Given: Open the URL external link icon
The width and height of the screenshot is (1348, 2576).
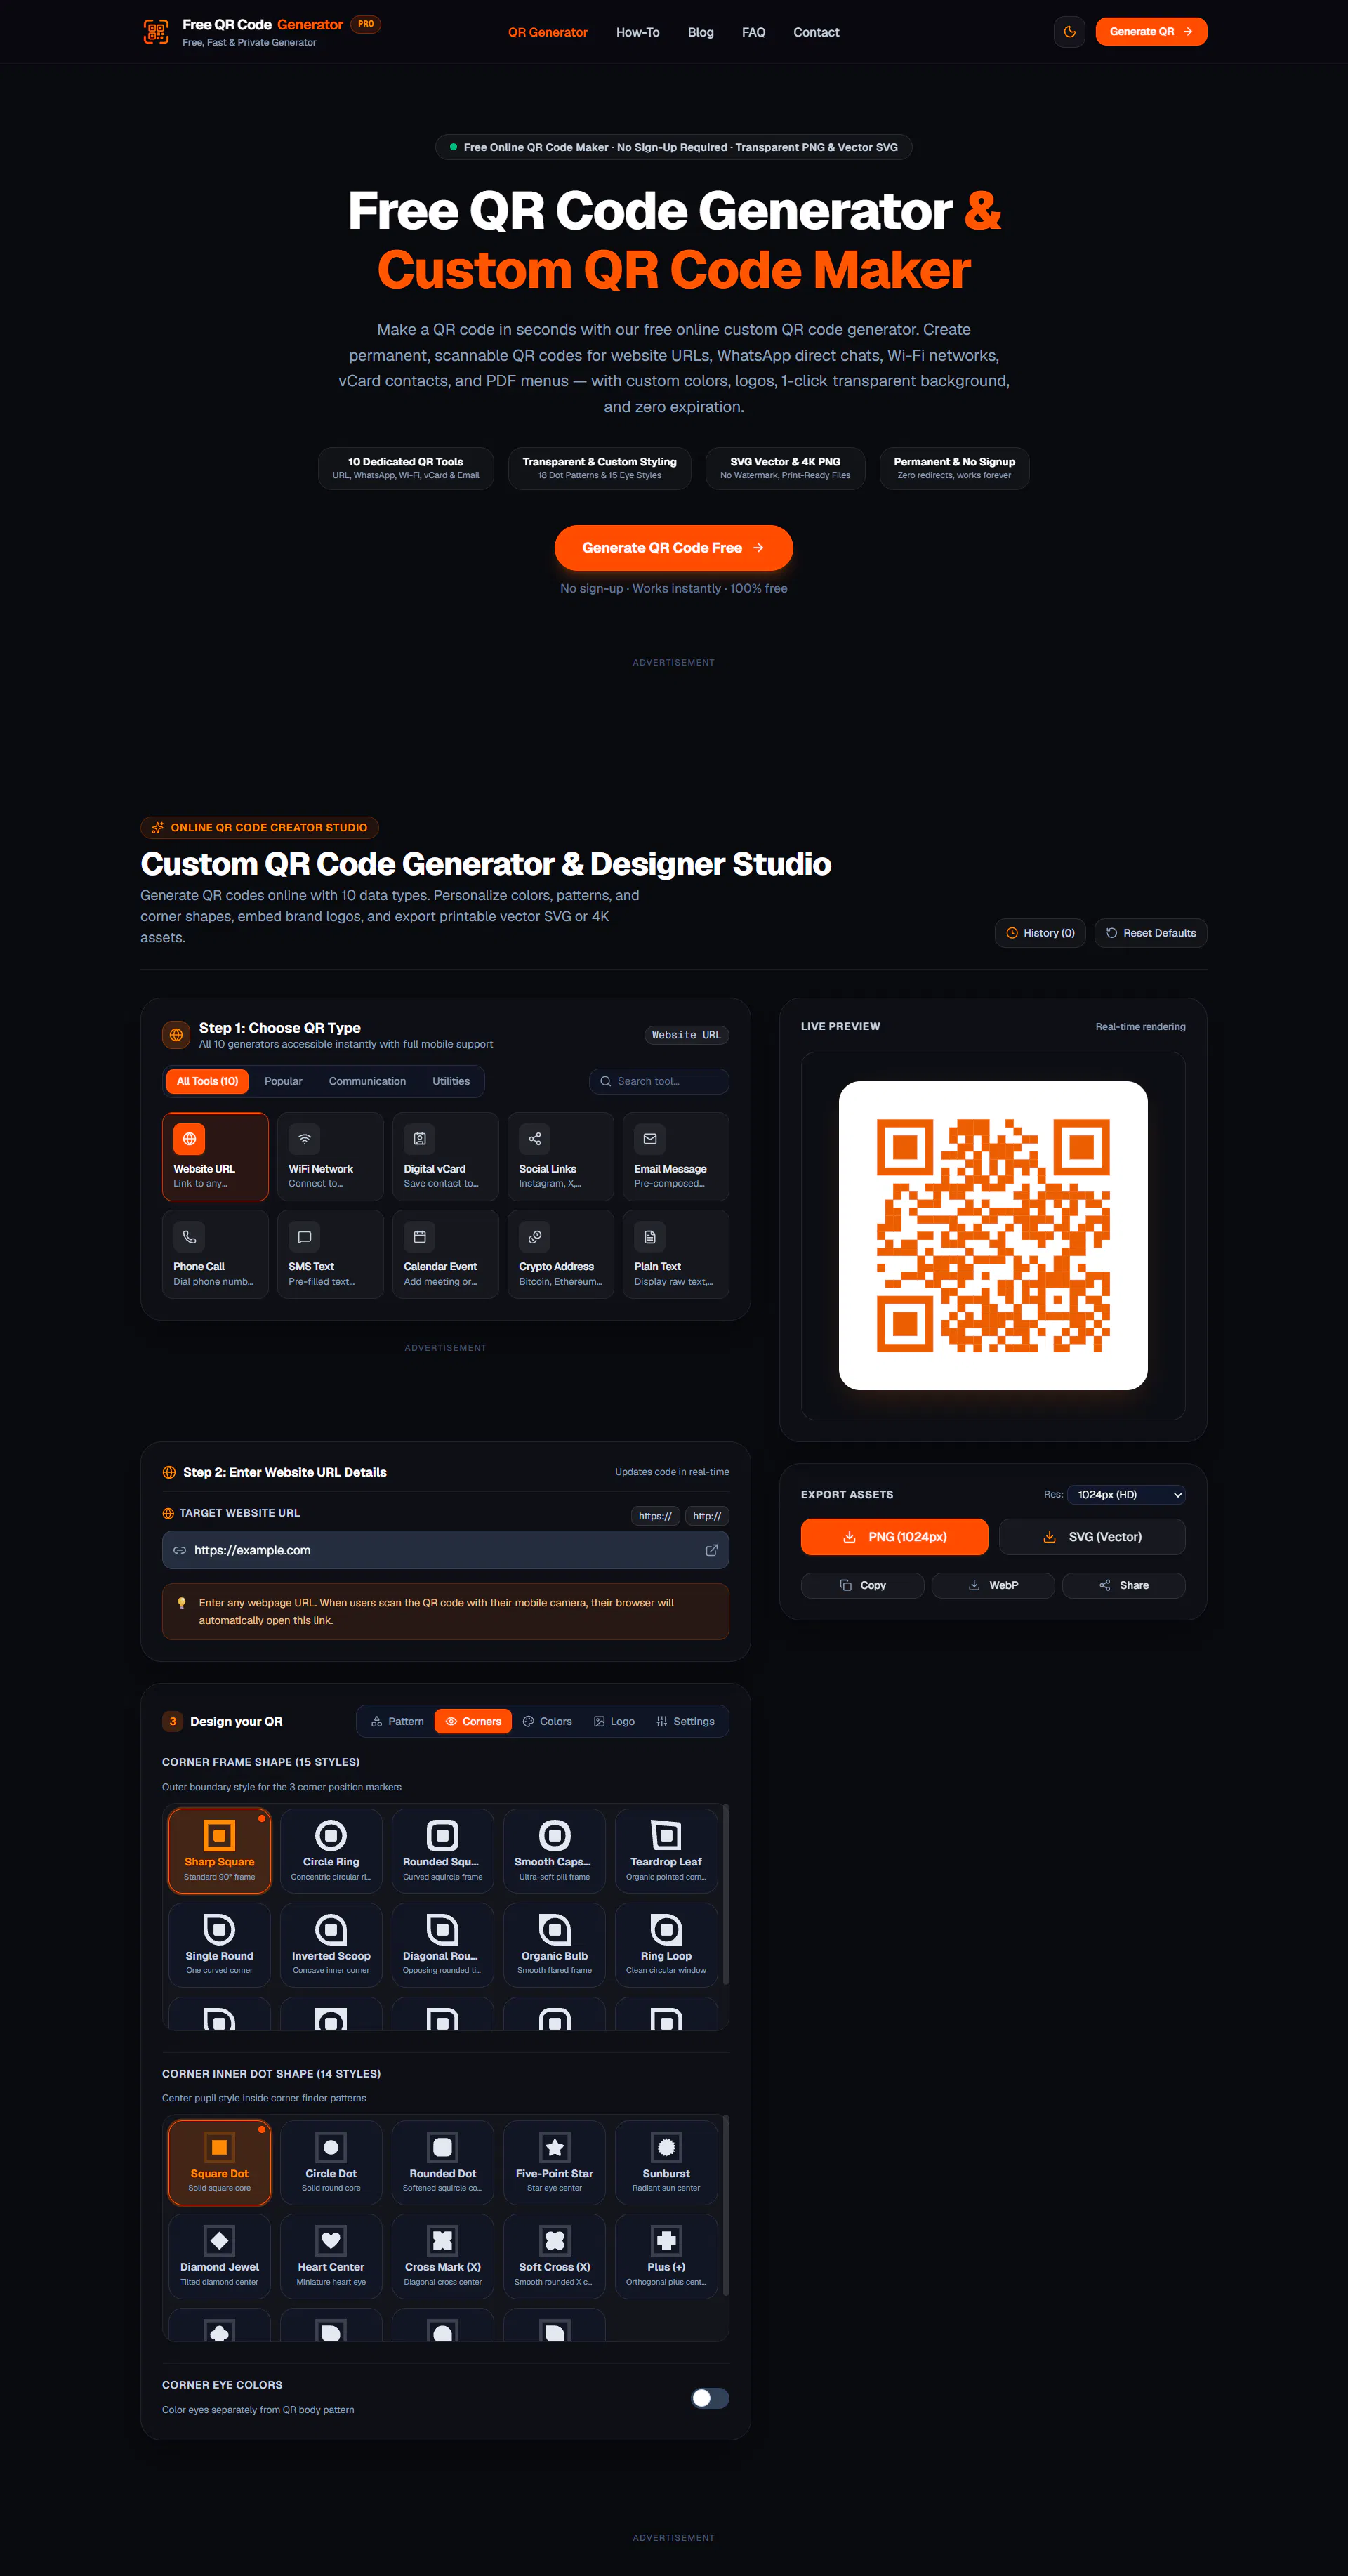Looking at the screenshot, I should [711, 1550].
